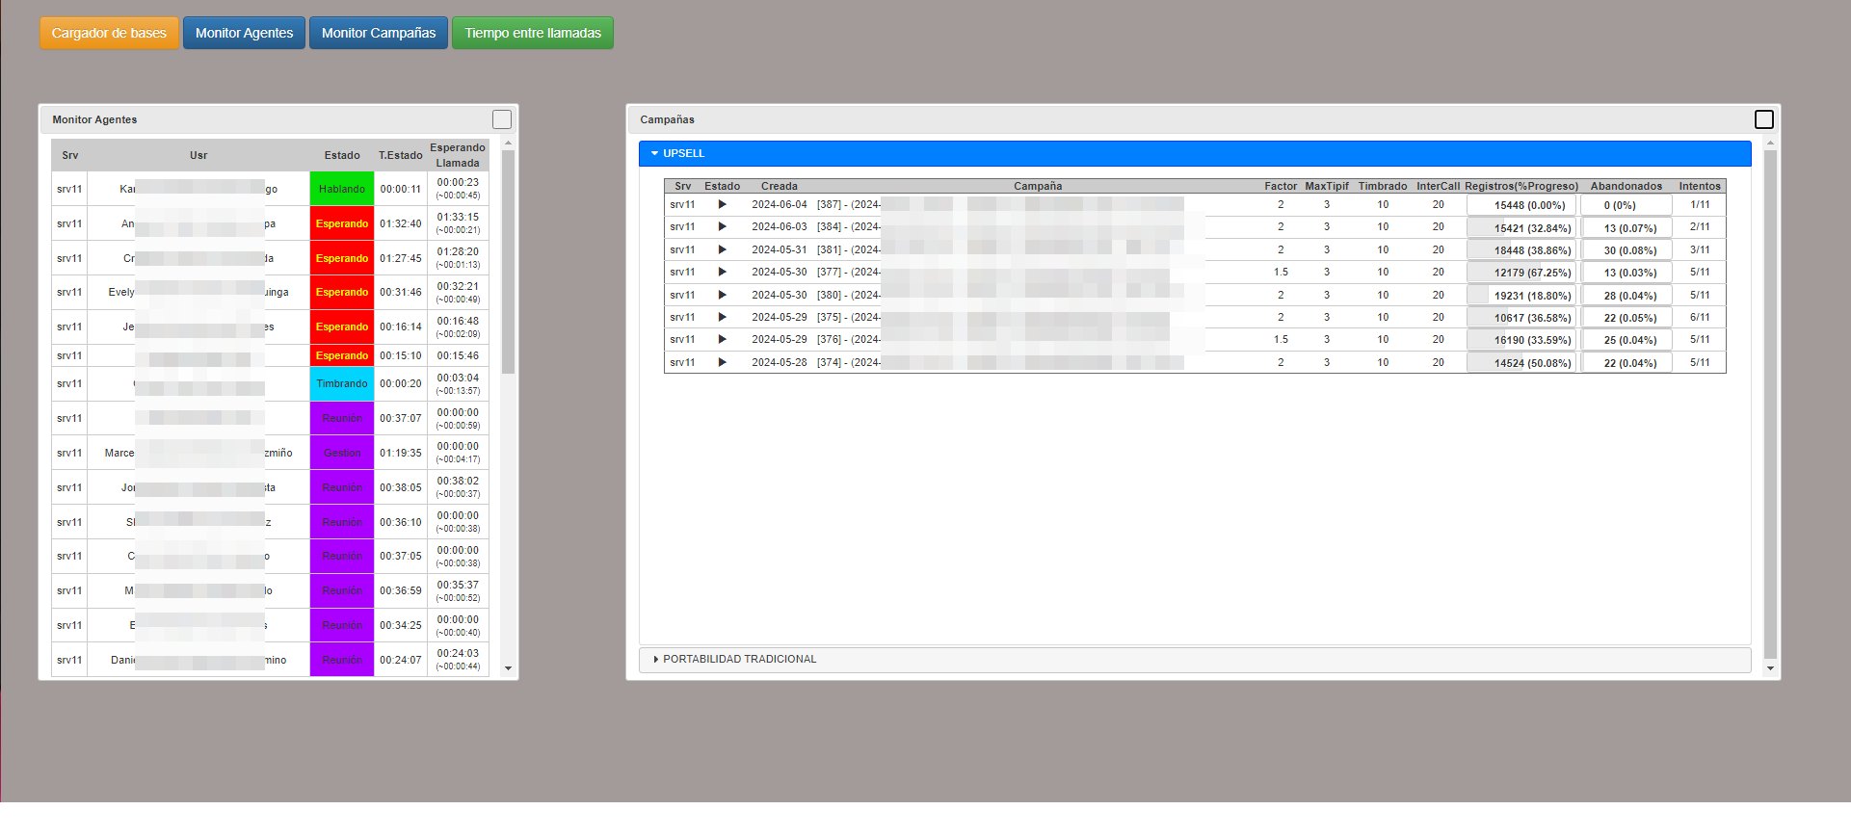Click play icon for campaign 387
The width and height of the screenshot is (1851, 836).
(x=722, y=204)
